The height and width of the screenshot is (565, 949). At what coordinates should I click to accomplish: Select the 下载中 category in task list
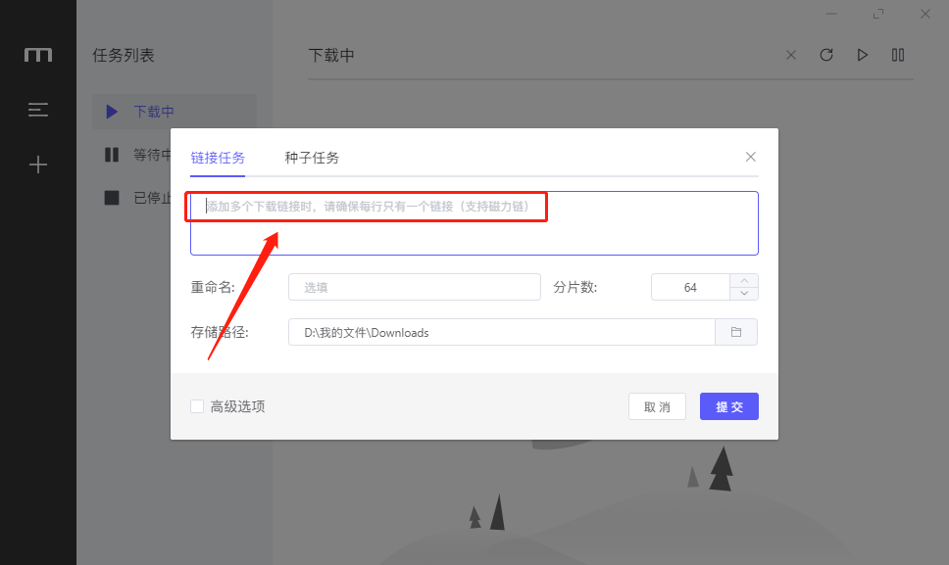(175, 112)
